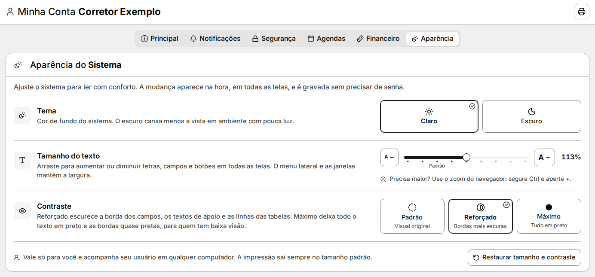The height and width of the screenshot is (277, 595).
Task: Go to the Segurança tab
Action: 274,39
